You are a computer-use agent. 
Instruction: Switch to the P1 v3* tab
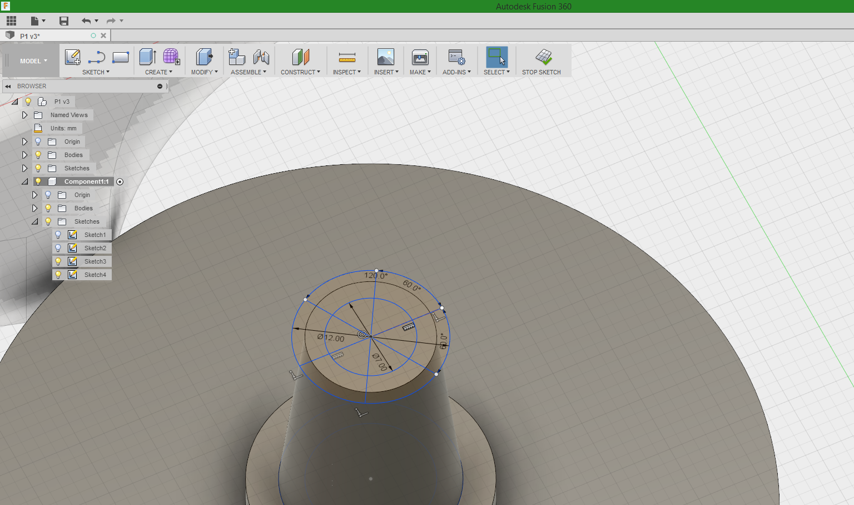point(30,36)
